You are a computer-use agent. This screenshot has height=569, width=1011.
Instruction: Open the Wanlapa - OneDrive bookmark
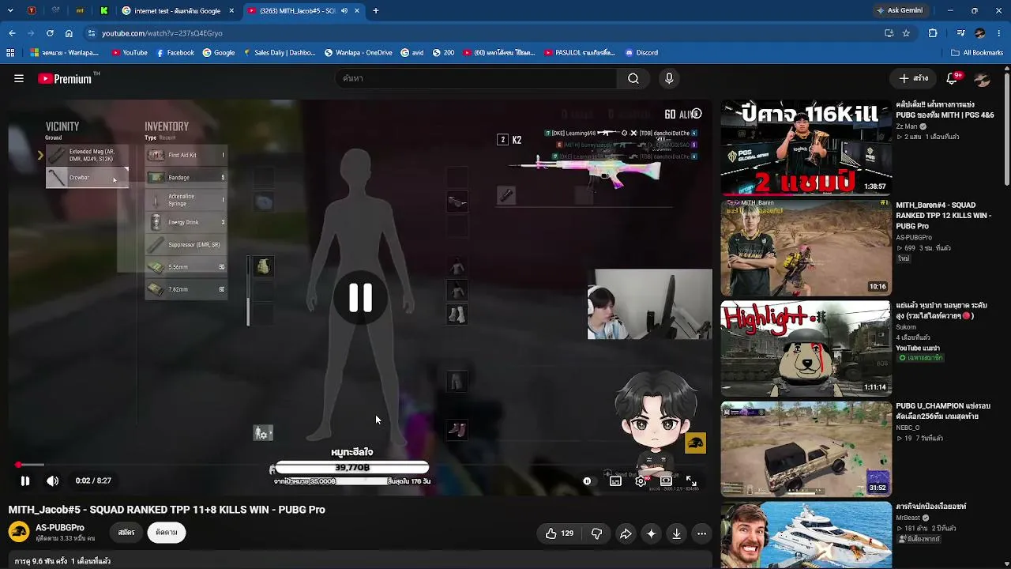[358, 53]
